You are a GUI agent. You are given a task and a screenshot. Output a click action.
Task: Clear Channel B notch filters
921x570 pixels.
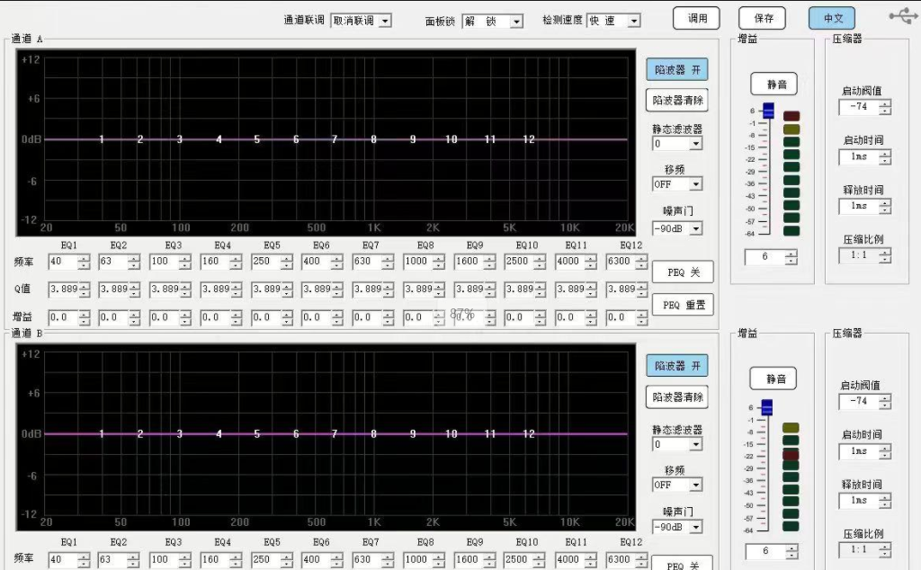click(677, 396)
